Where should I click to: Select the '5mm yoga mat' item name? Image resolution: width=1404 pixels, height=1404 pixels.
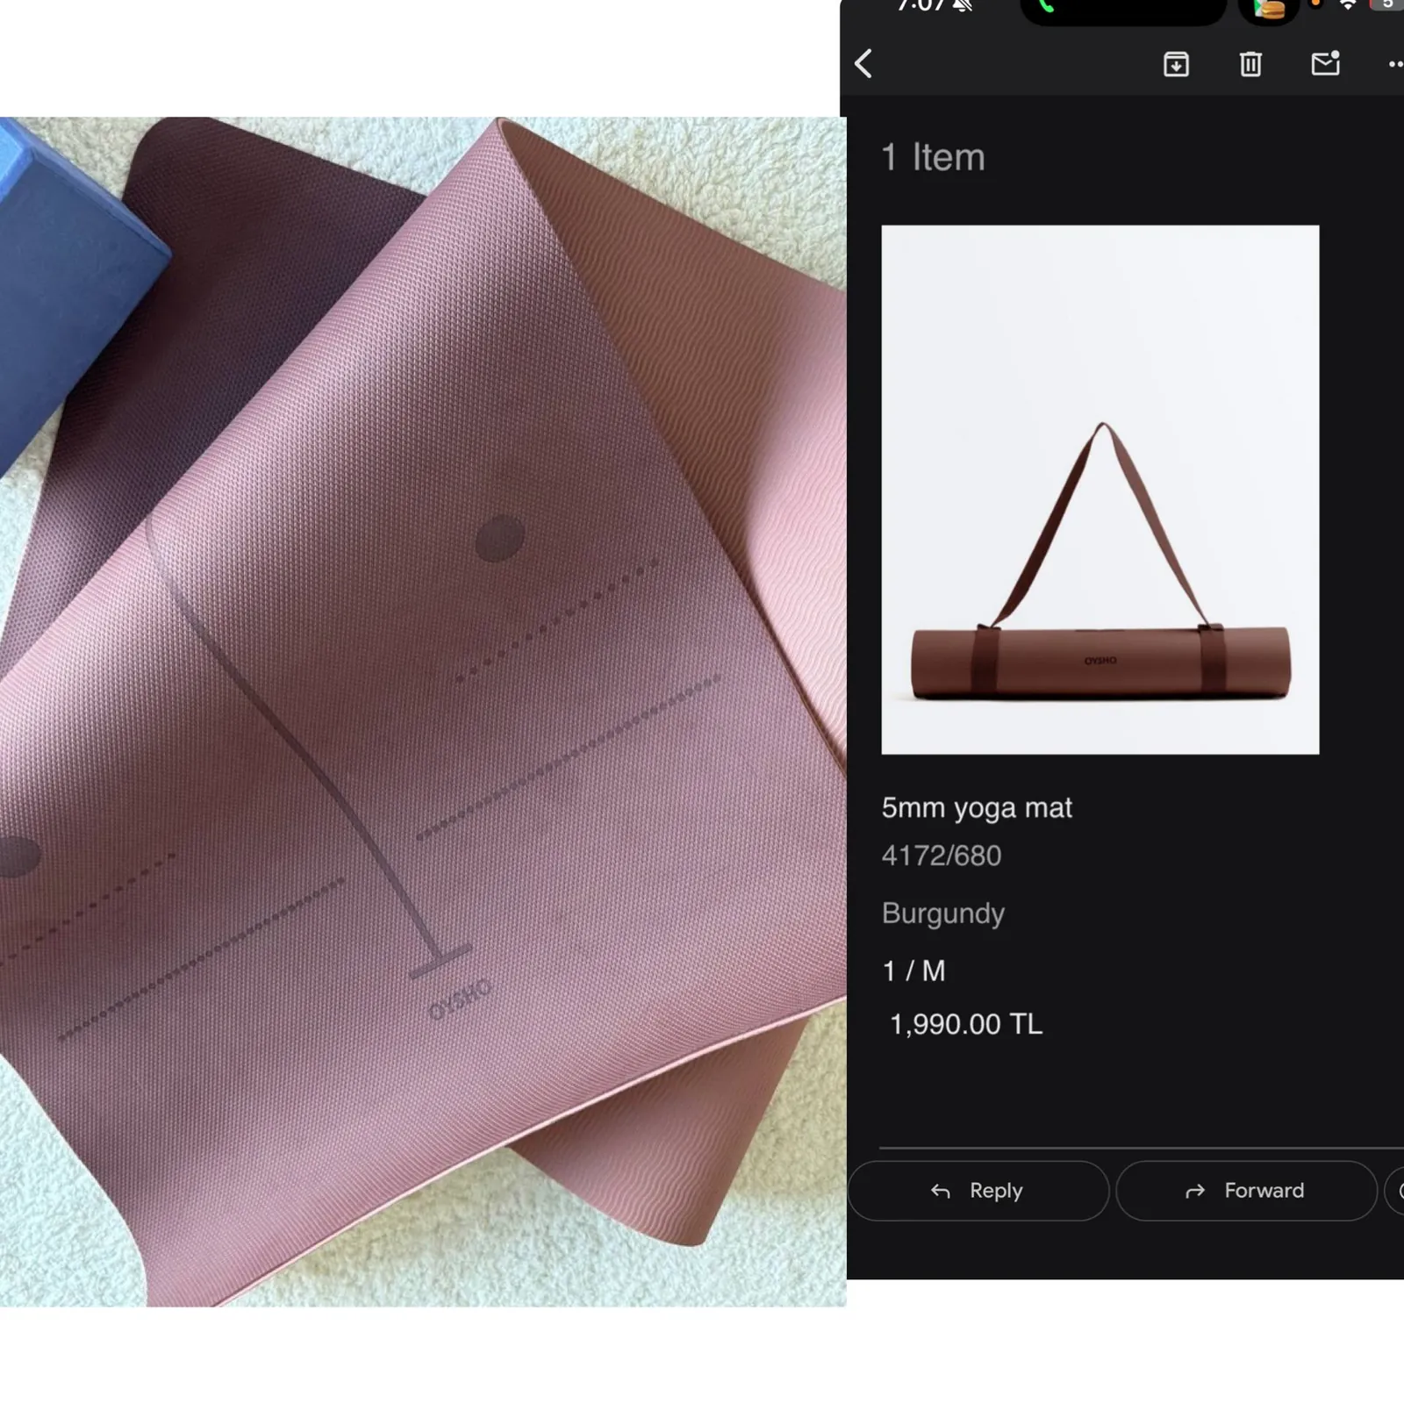click(977, 807)
